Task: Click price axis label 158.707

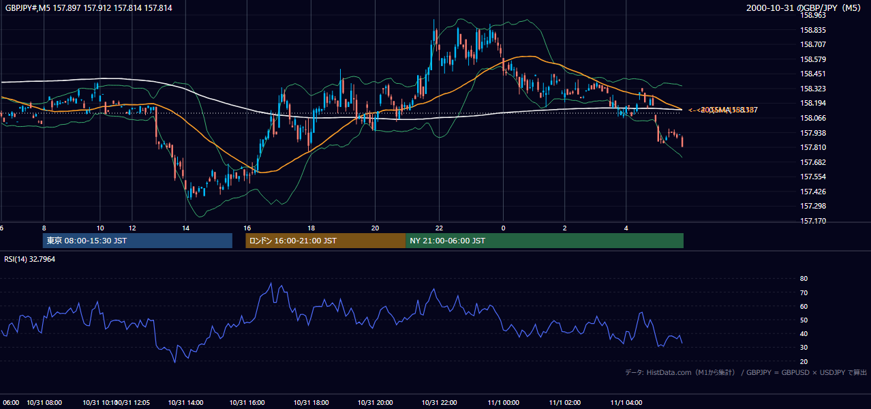Action: click(x=813, y=45)
